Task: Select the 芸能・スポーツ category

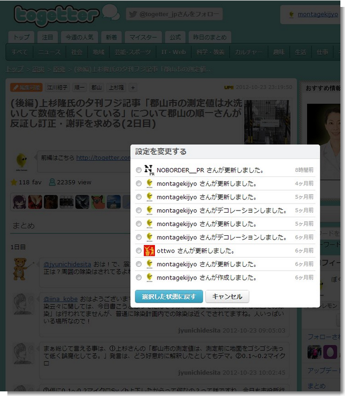Action: click(132, 52)
